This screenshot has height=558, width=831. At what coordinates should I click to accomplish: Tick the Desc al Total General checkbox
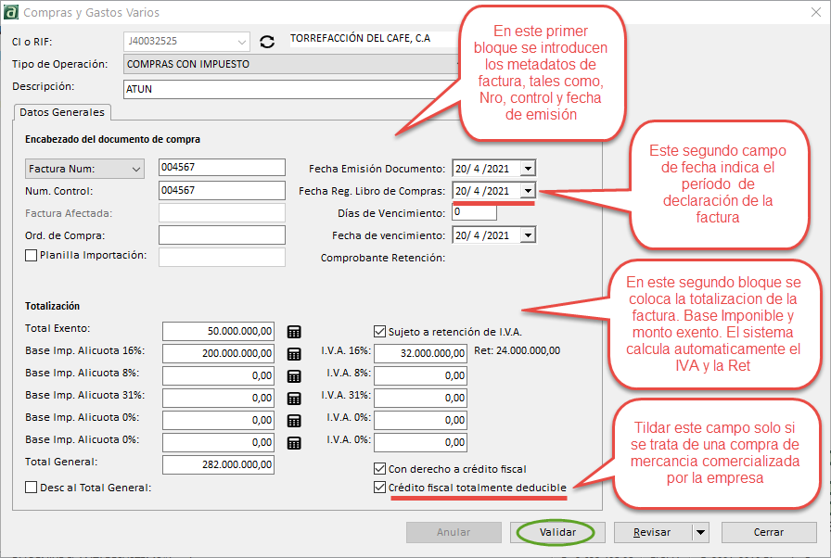point(32,488)
